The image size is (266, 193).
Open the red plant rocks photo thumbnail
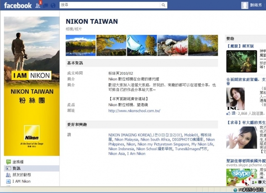pos(172,45)
